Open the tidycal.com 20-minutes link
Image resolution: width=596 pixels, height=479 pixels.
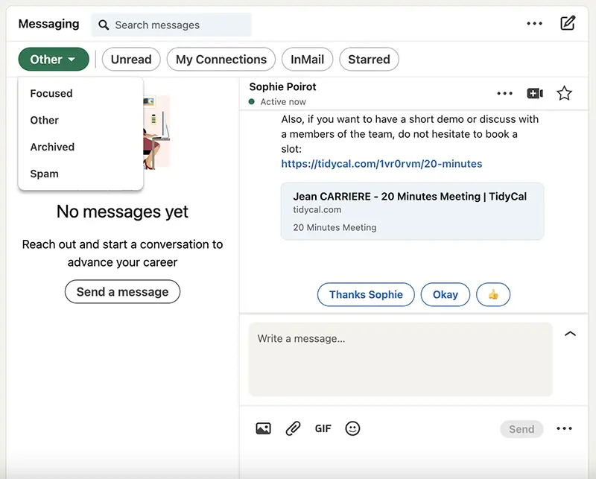click(x=381, y=163)
